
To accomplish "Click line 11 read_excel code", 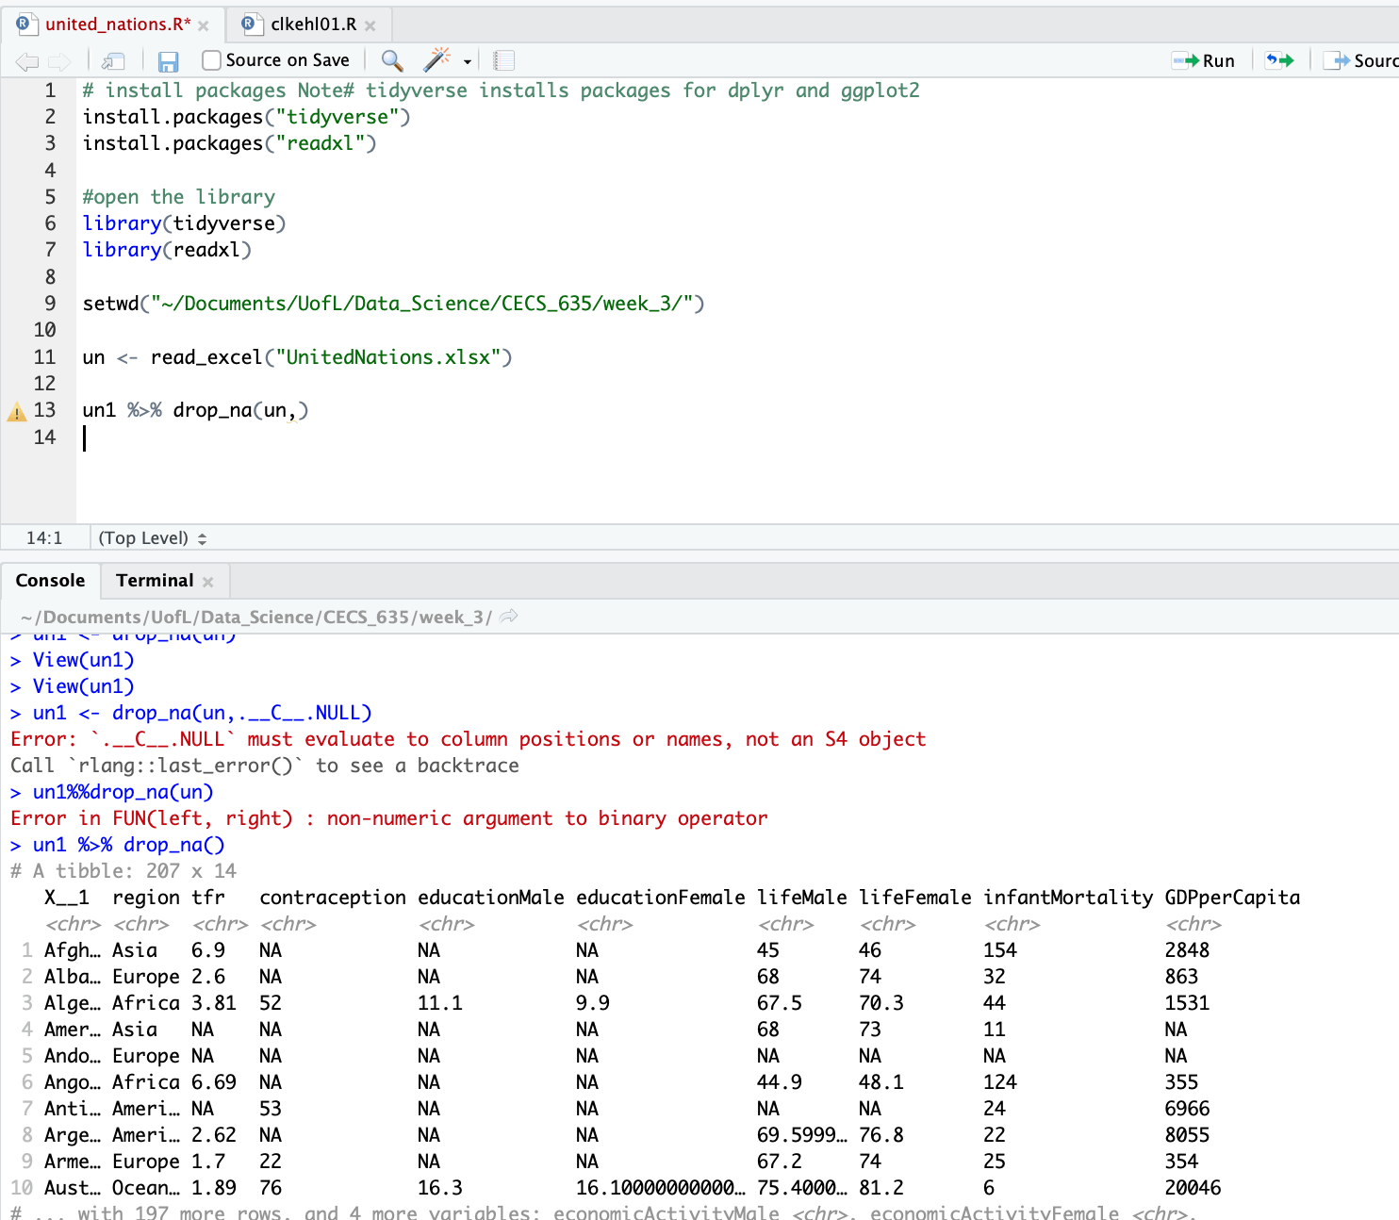I will coord(297,357).
